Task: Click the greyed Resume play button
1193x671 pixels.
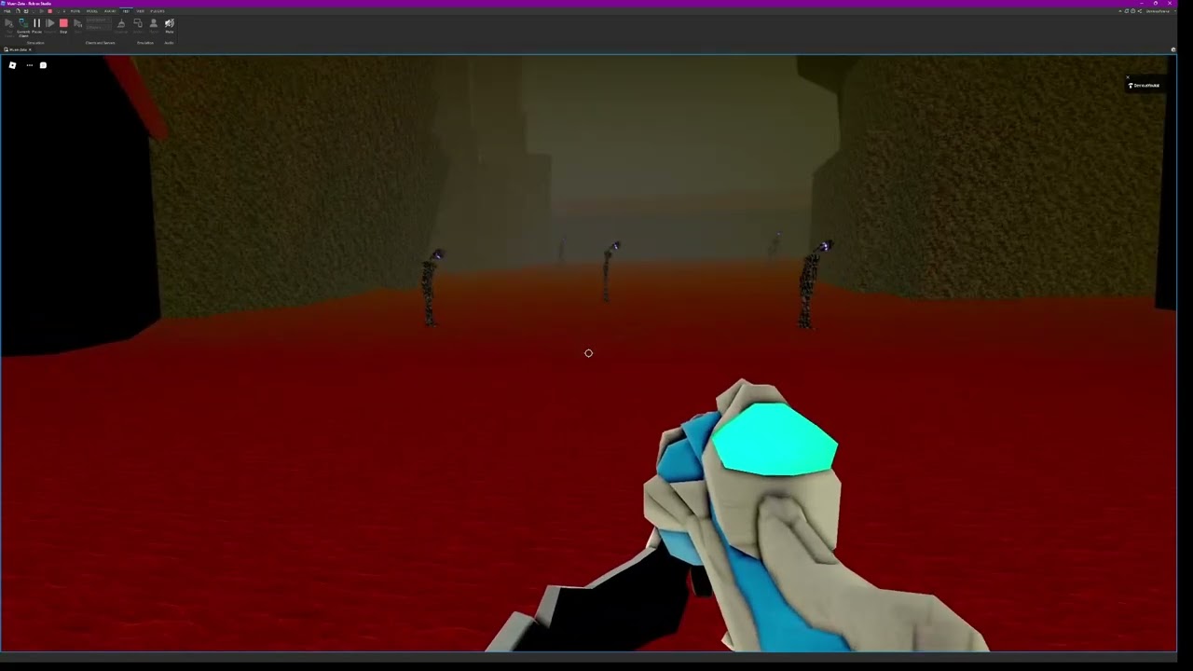Action: pyautogui.click(x=50, y=23)
